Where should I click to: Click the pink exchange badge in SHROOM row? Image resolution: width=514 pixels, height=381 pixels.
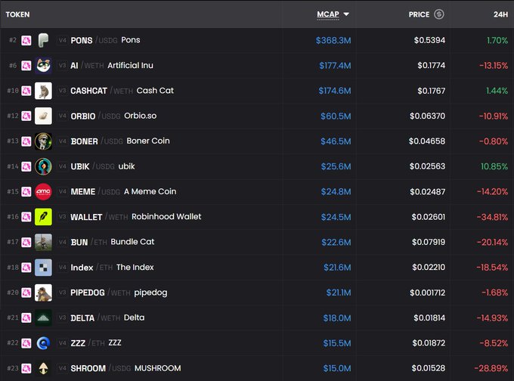pyautogui.click(x=26, y=368)
